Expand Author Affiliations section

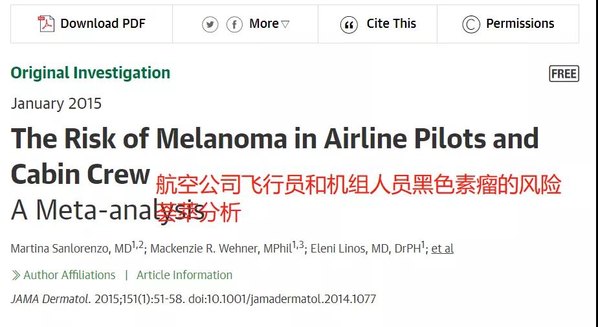(63, 275)
